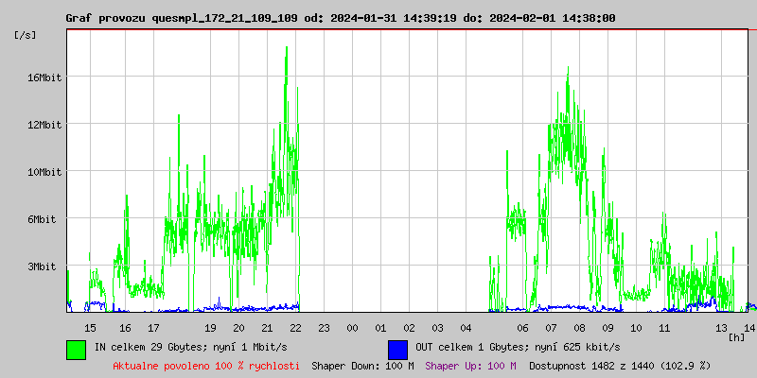The image size is (757, 378).
Task: Click the hour label 01
Action: coord(381,328)
